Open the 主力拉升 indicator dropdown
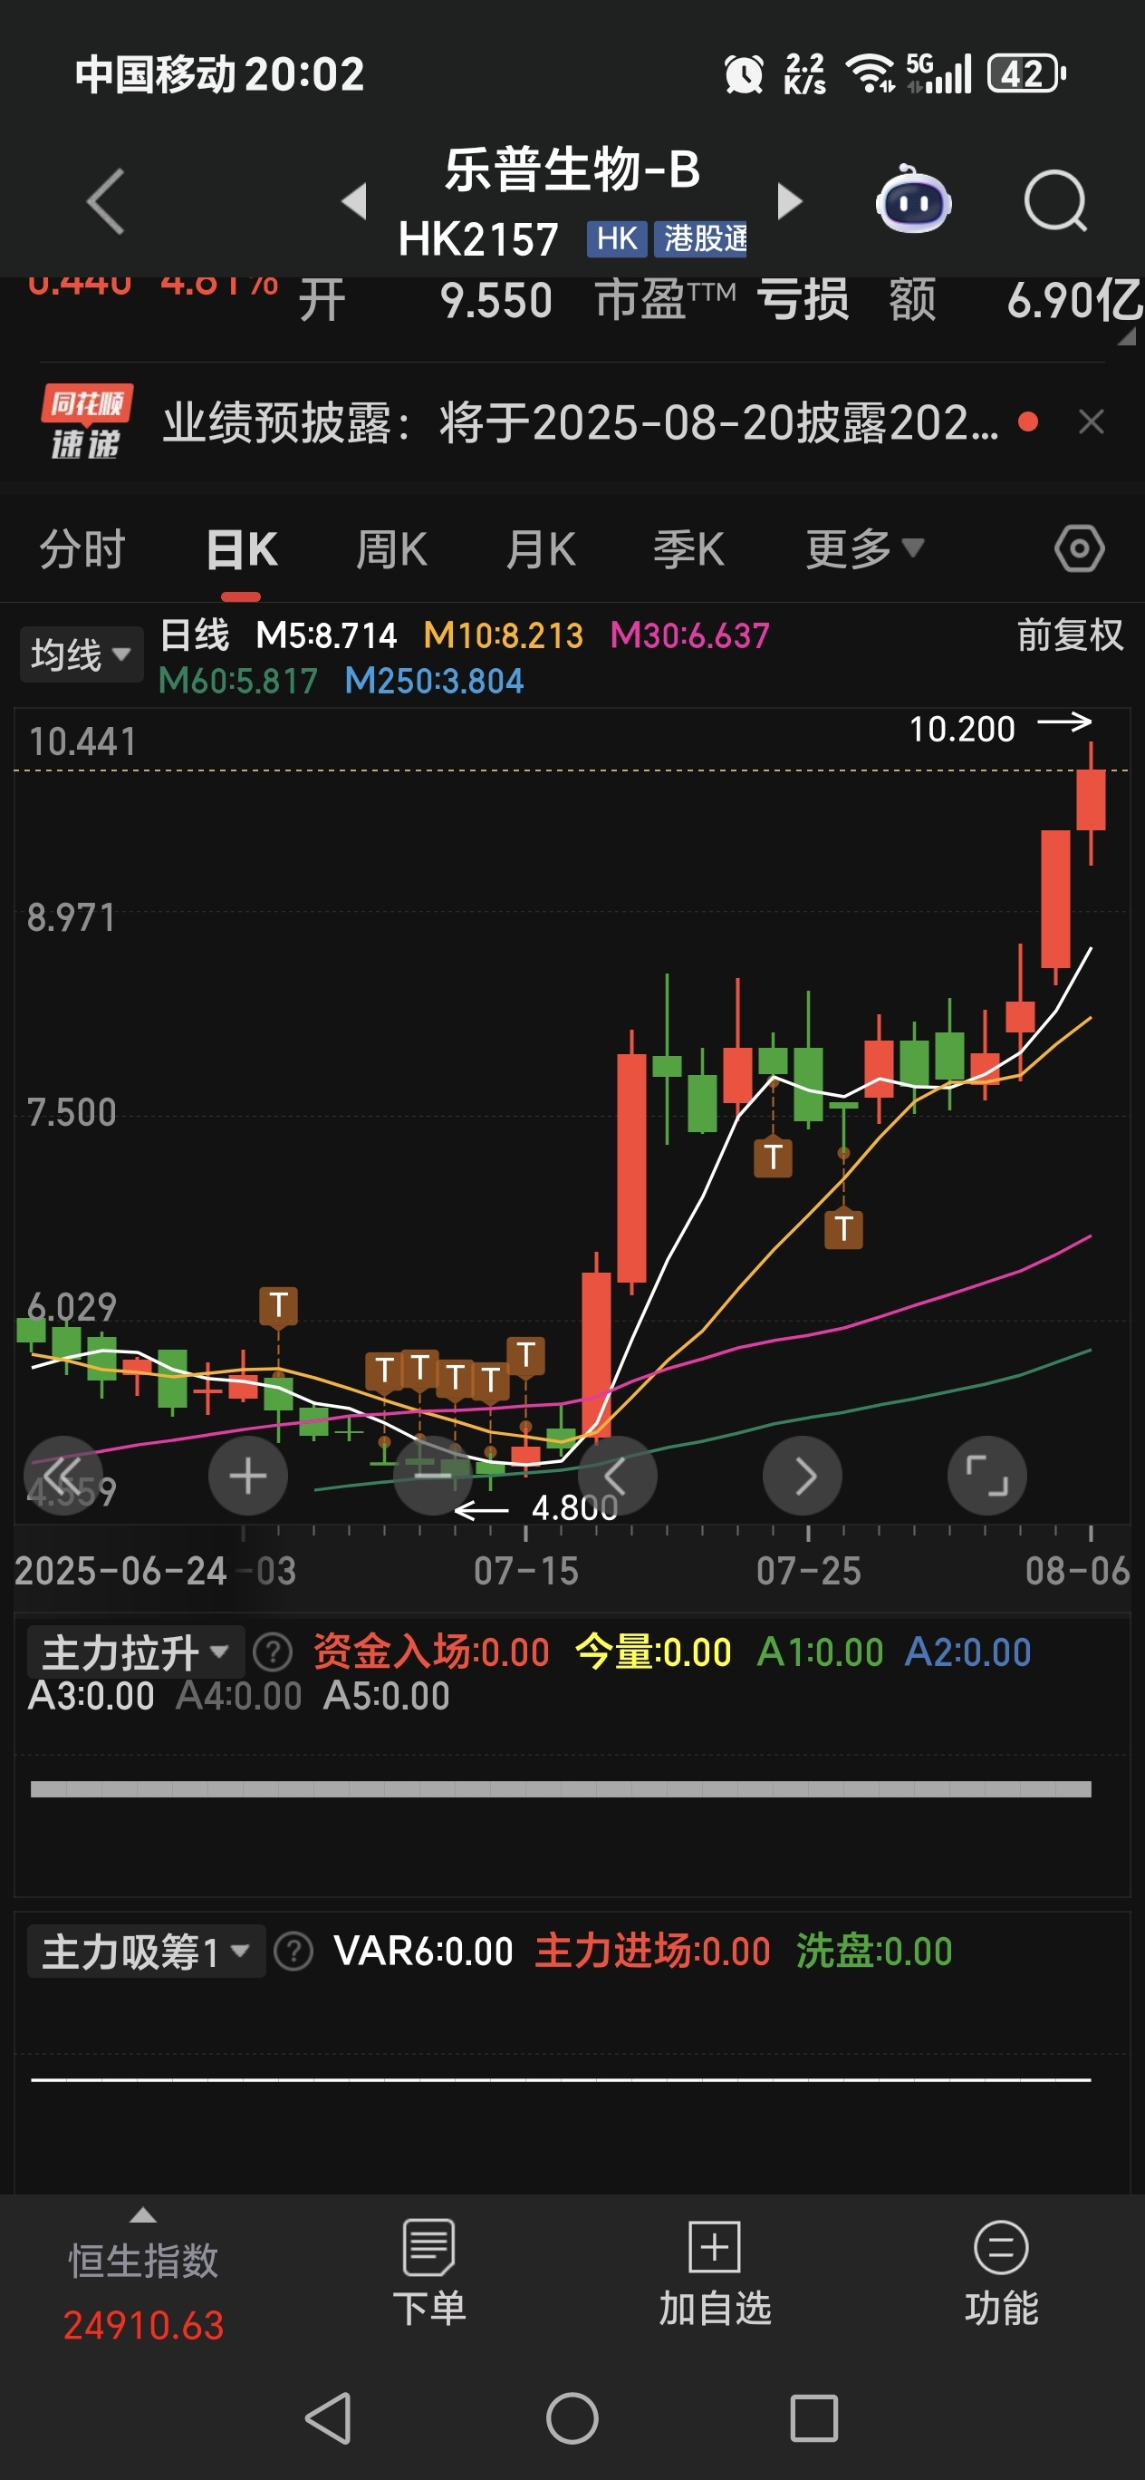This screenshot has width=1145, height=2480. (136, 1653)
